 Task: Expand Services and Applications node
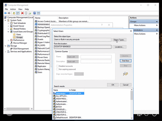point(5,52)
